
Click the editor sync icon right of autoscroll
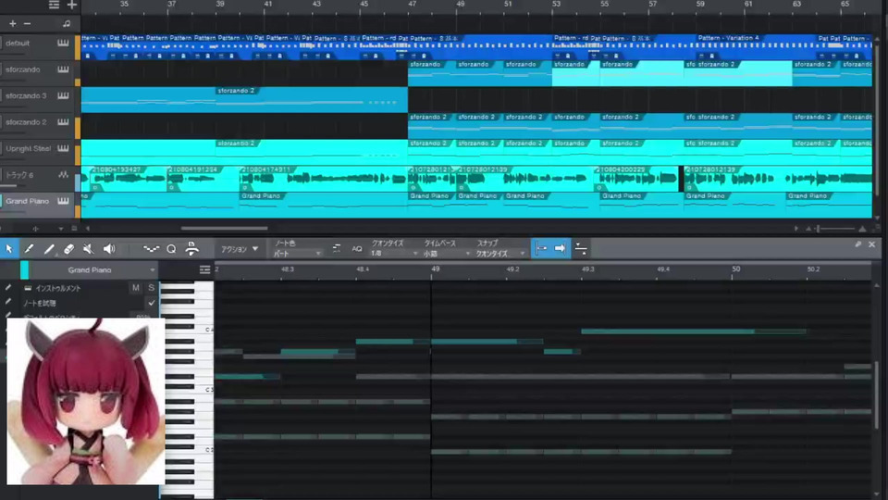click(581, 248)
